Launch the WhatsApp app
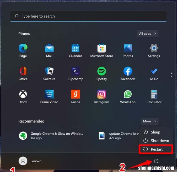This screenshot has width=177, height=172. click(x=128, y=97)
